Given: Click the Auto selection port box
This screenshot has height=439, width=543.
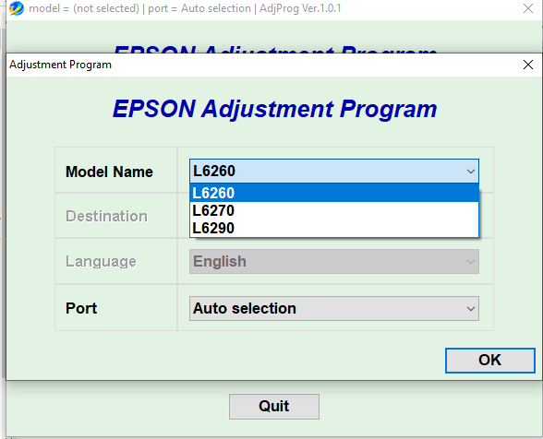Looking at the screenshot, I should (334, 308).
